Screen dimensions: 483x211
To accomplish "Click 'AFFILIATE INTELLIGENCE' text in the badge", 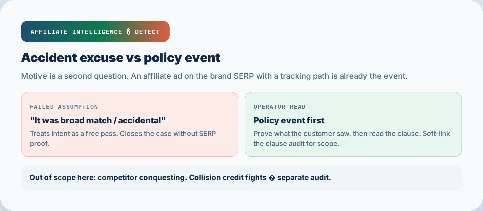I will [x=76, y=32].
